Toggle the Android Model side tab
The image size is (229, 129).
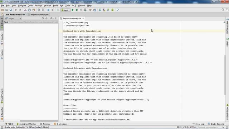228,112
